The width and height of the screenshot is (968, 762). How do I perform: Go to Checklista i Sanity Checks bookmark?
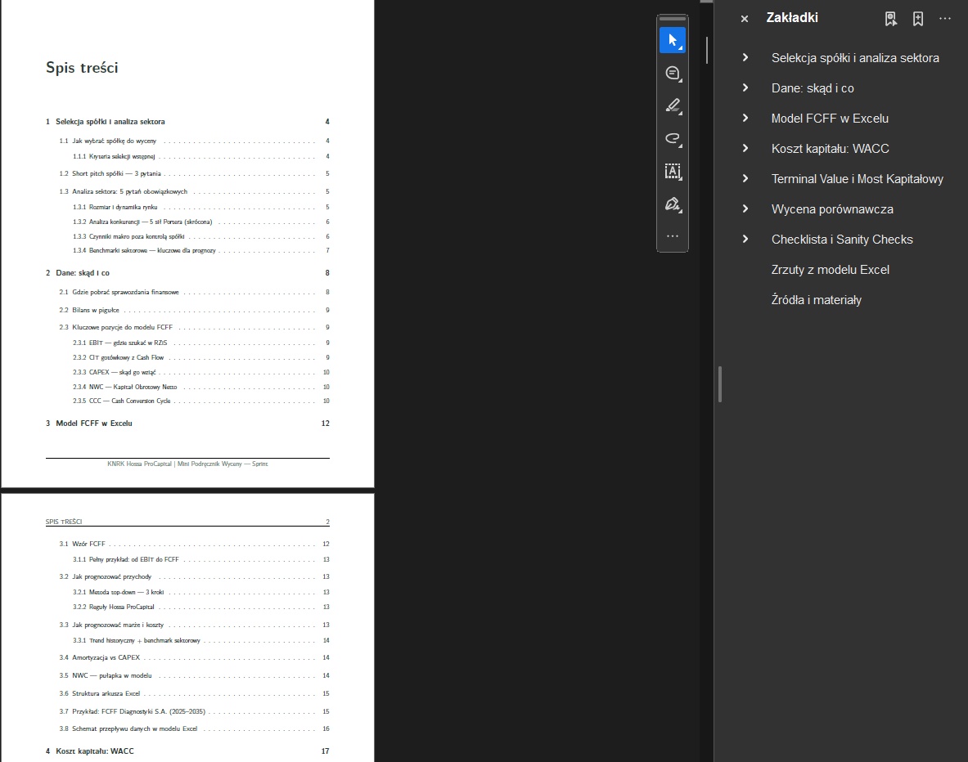842,240
